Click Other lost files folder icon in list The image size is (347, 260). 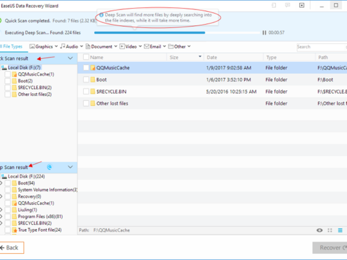93,103
